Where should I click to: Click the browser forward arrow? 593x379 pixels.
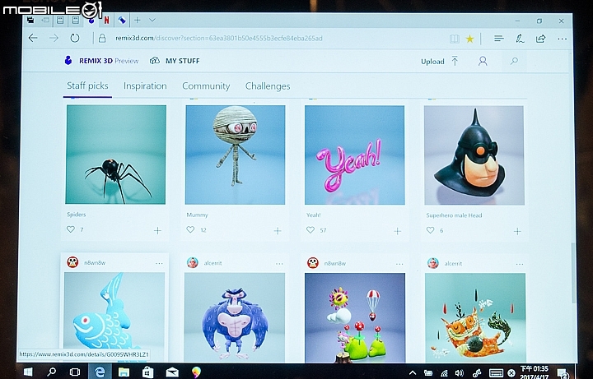click(54, 38)
